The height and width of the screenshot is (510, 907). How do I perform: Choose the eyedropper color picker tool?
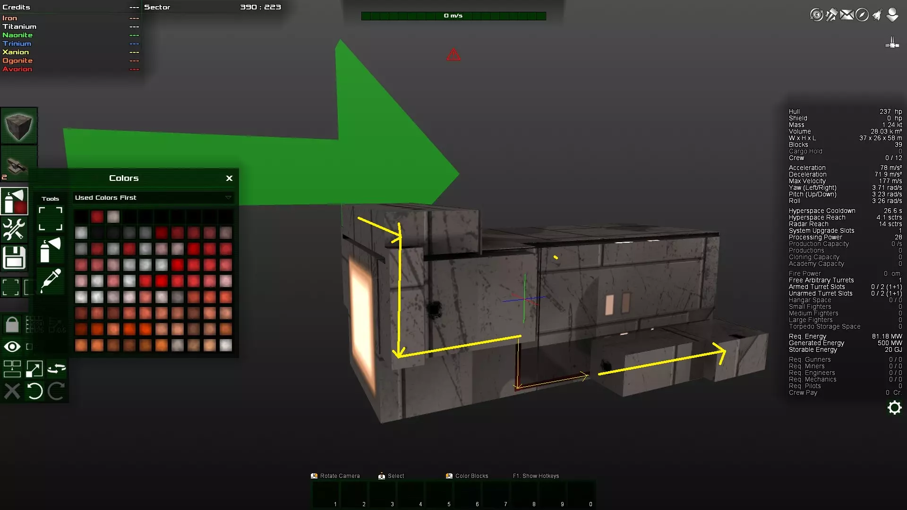[x=51, y=280]
